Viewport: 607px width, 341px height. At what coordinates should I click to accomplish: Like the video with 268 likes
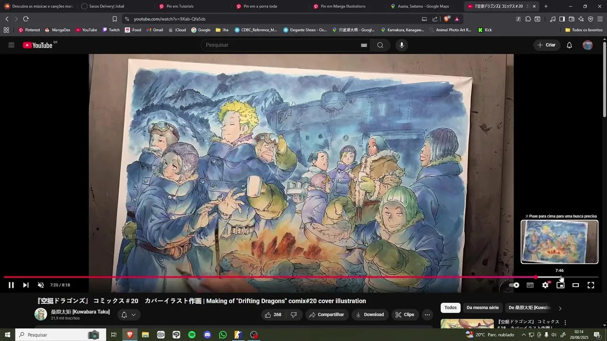(273, 314)
